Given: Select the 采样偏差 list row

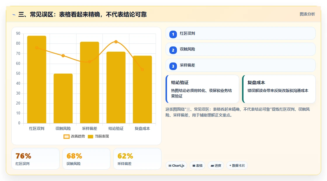Looking at the screenshot, I should coord(241,65).
